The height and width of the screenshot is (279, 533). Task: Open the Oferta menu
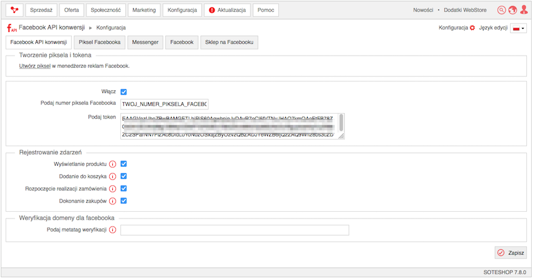tap(72, 10)
